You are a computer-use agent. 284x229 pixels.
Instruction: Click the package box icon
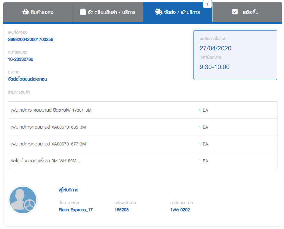click(x=83, y=12)
